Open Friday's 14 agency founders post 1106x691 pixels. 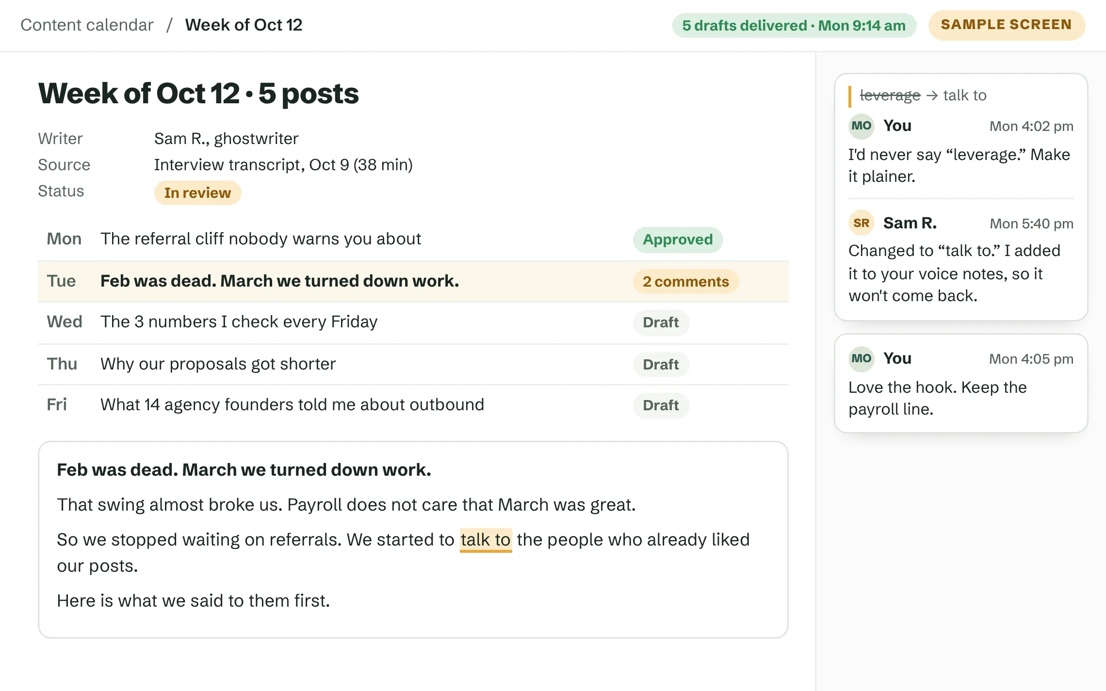point(413,405)
